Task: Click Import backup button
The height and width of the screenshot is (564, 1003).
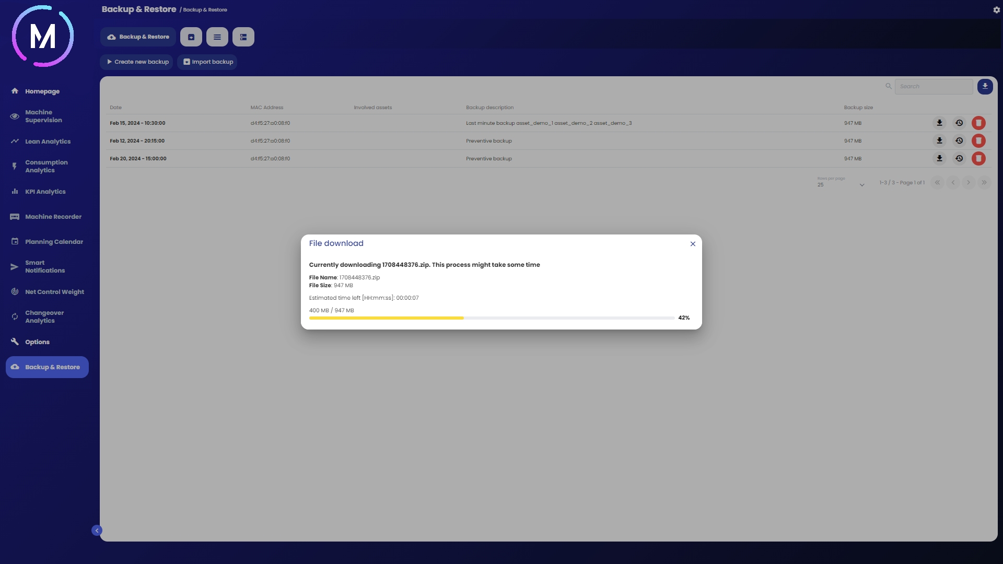Action: click(207, 62)
